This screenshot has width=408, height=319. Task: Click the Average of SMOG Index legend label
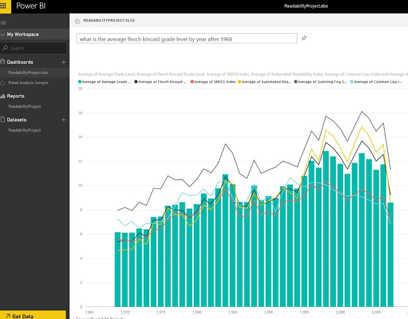(215, 82)
